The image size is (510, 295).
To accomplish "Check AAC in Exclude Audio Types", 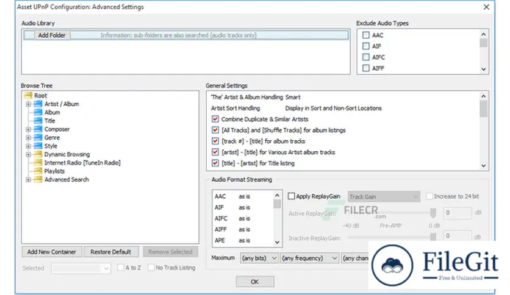I will (x=366, y=35).
